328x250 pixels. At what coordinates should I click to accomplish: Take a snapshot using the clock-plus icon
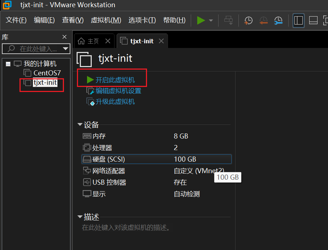click(248, 21)
